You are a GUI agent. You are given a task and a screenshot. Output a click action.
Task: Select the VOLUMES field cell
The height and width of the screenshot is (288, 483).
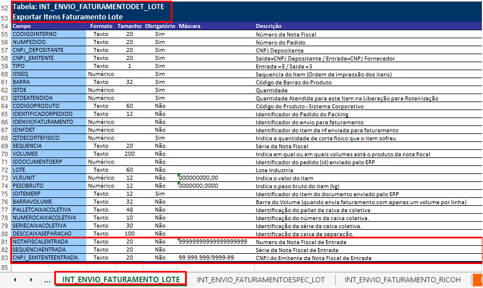point(49,154)
